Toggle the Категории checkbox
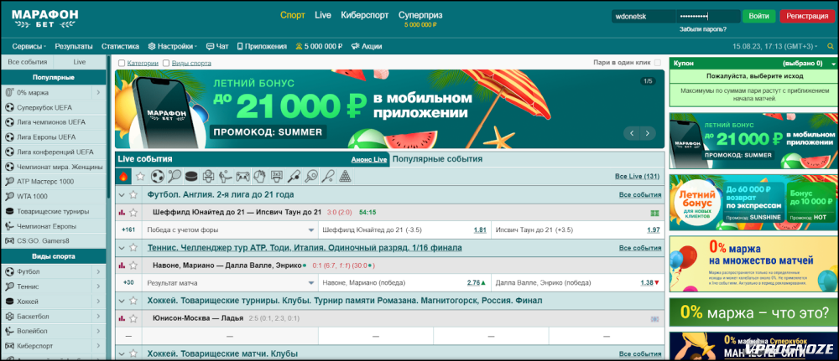Image resolution: width=839 pixels, height=361 pixels. (x=122, y=63)
